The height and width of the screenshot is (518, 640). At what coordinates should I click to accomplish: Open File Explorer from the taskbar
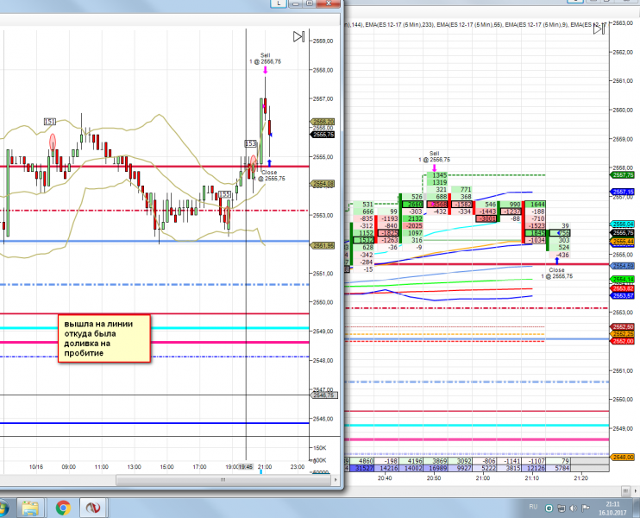31,507
